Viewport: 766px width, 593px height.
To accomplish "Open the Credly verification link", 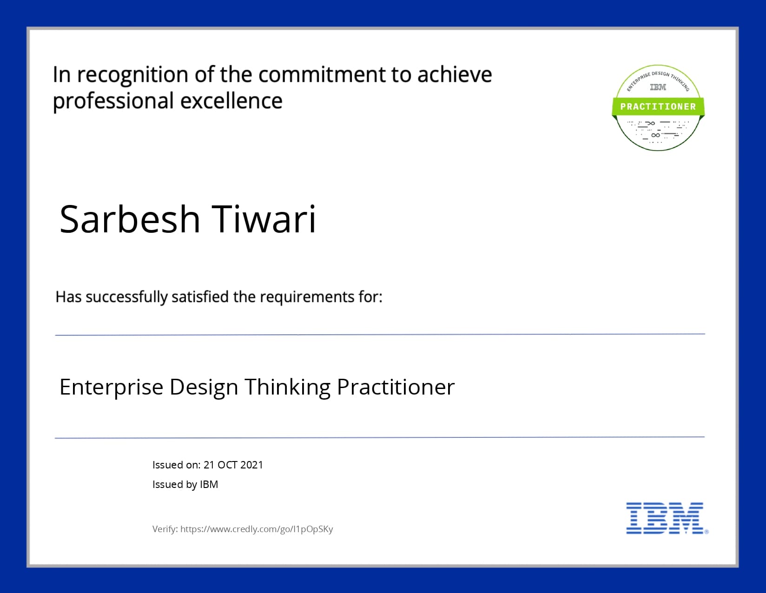I will coord(257,529).
